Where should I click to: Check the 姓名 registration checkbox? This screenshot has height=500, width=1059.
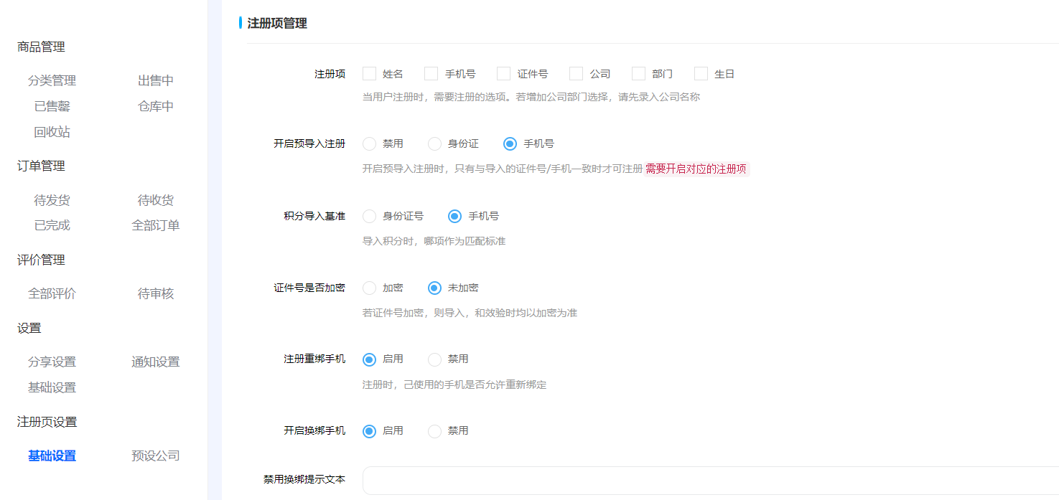pyautogui.click(x=369, y=73)
